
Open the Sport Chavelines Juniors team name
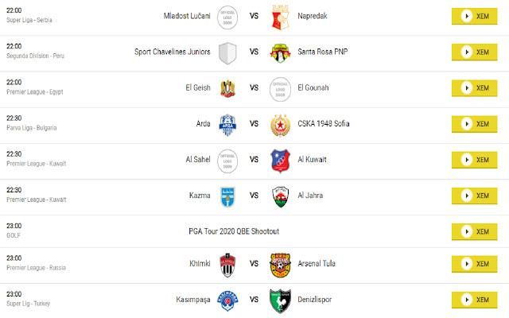(x=173, y=52)
